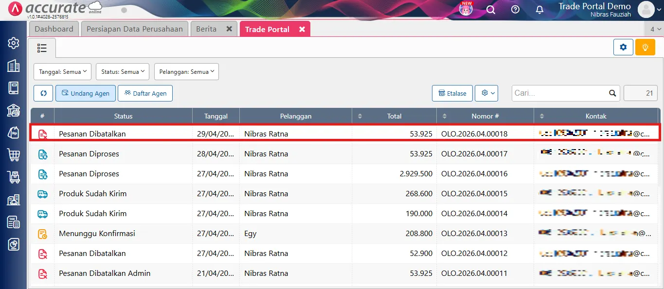This screenshot has height=289, width=664.
Task: Click the Undang Agen button
Action: click(x=86, y=93)
